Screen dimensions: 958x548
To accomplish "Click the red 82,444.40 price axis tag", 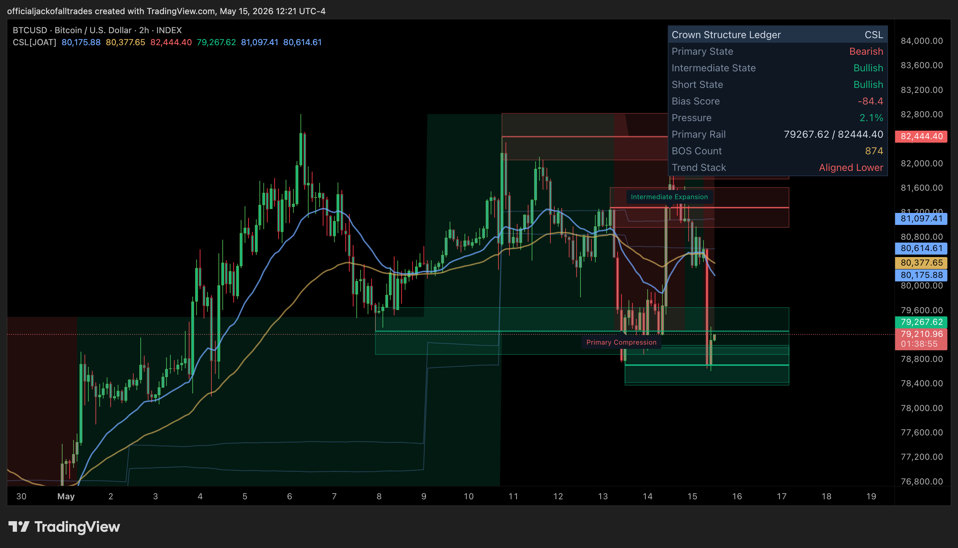I will 921,136.
